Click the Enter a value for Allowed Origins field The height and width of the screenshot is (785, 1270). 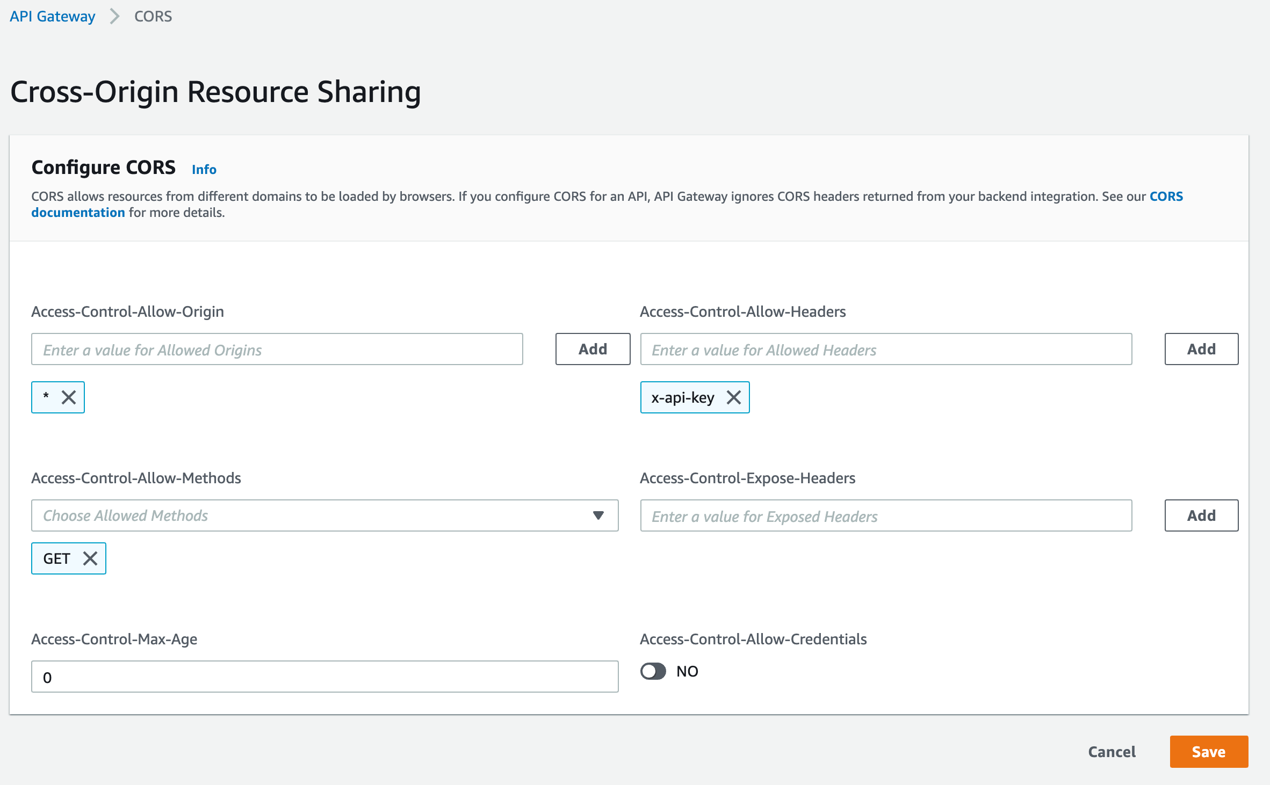(x=277, y=350)
